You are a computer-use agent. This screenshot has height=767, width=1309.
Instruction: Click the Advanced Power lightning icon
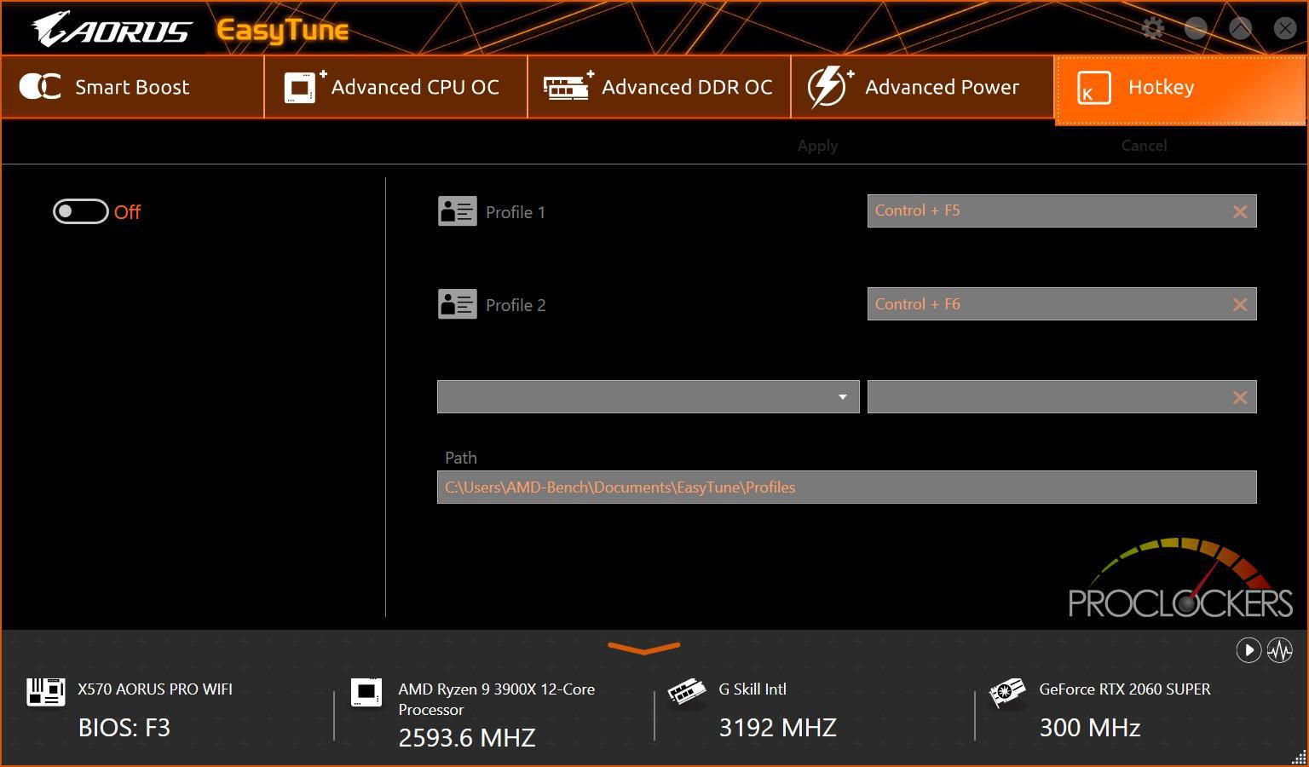pyautogui.click(x=830, y=87)
